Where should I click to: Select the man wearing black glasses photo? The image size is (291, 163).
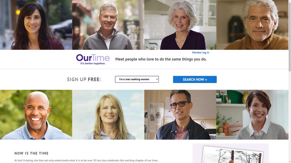[x=180, y=115]
